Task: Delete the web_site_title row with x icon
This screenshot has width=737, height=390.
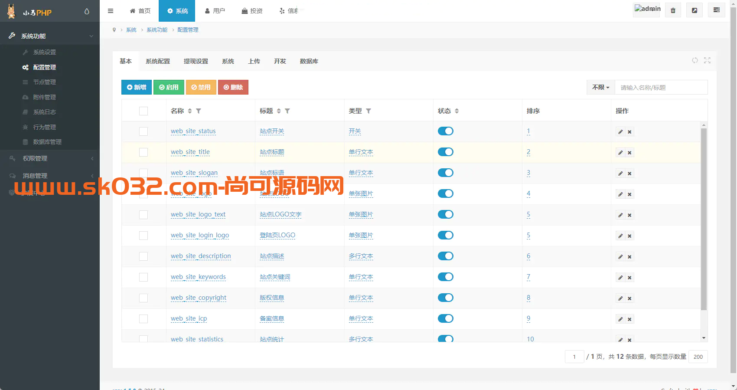Action: pos(629,153)
